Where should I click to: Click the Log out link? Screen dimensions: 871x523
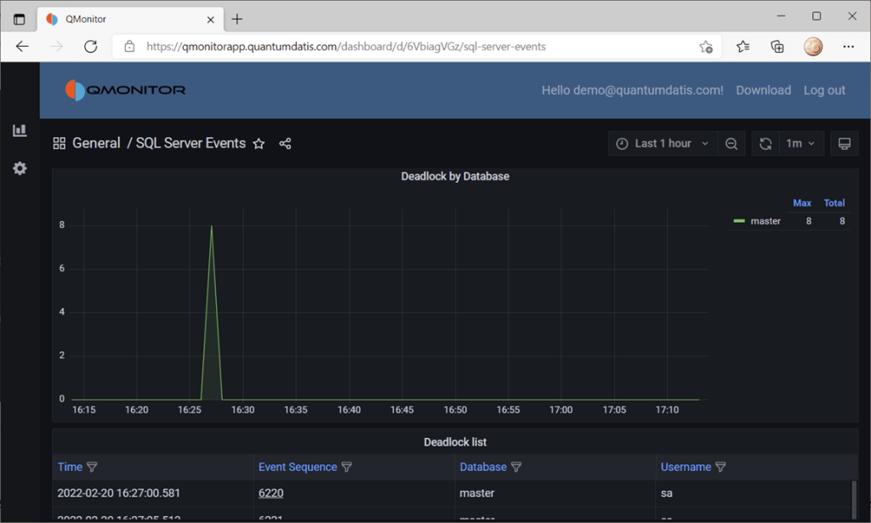824,90
